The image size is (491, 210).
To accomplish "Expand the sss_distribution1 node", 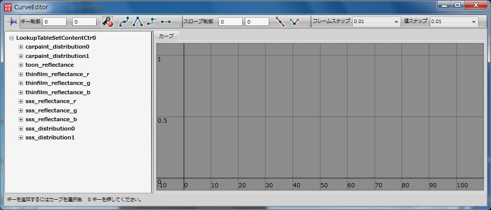I will (21, 138).
